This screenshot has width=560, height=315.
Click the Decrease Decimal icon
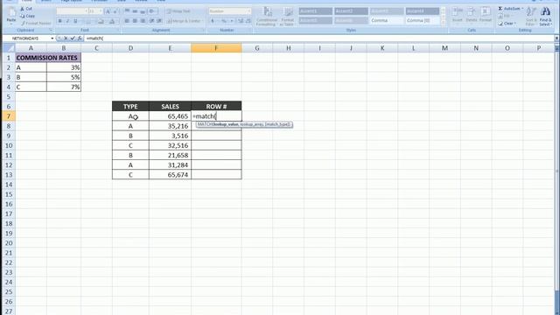coord(248,21)
